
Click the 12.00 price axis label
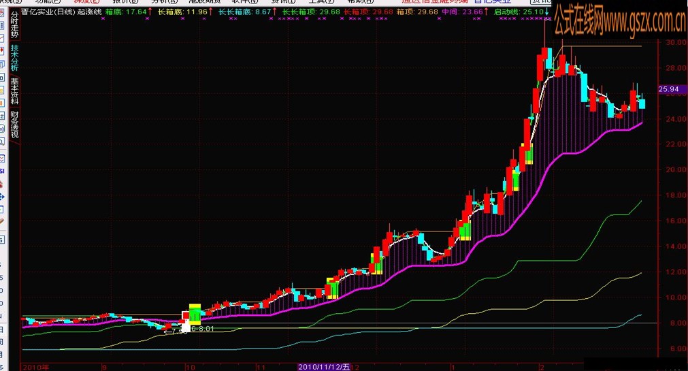(676, 272)
